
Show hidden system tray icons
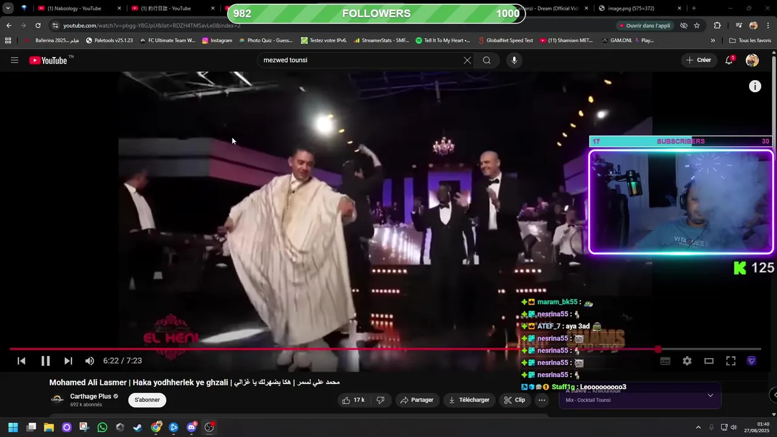(698, 427)
